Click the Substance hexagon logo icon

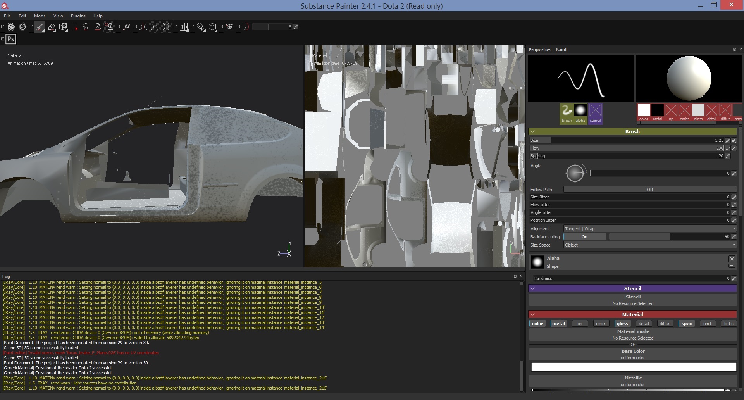(x=11, y=27)
